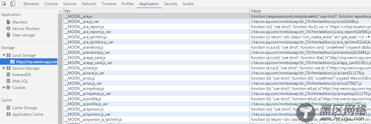Open the Security tab
This screenshot has width=371, height=124.
point(171,4)
